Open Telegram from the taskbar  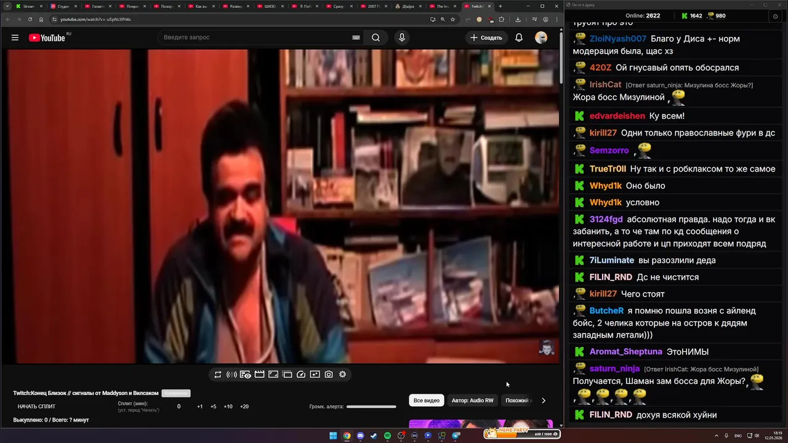pyautogui.click(x=456, y=436)
